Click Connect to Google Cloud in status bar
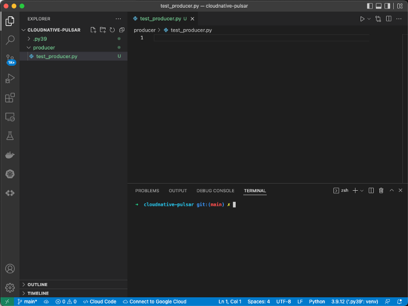The image size is (408, 306). (x=155, y=301)
